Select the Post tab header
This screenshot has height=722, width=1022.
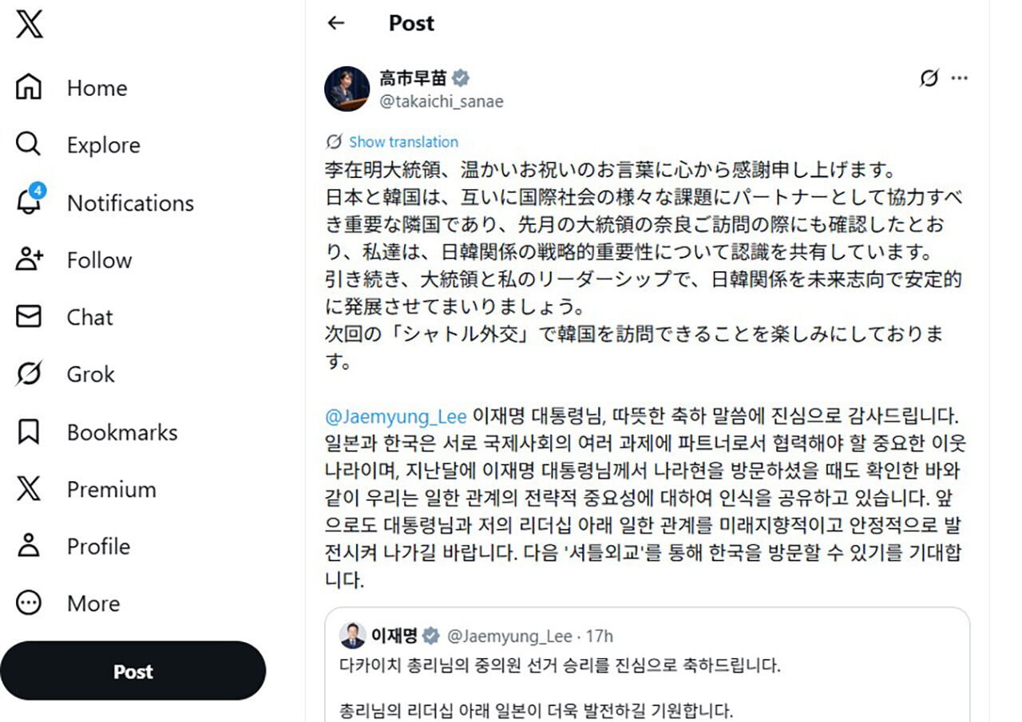(411, 22)
